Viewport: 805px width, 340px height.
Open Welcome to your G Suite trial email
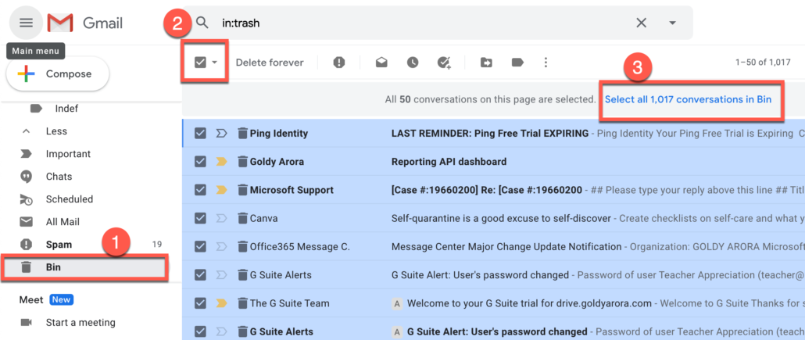(x=530, y=303)
